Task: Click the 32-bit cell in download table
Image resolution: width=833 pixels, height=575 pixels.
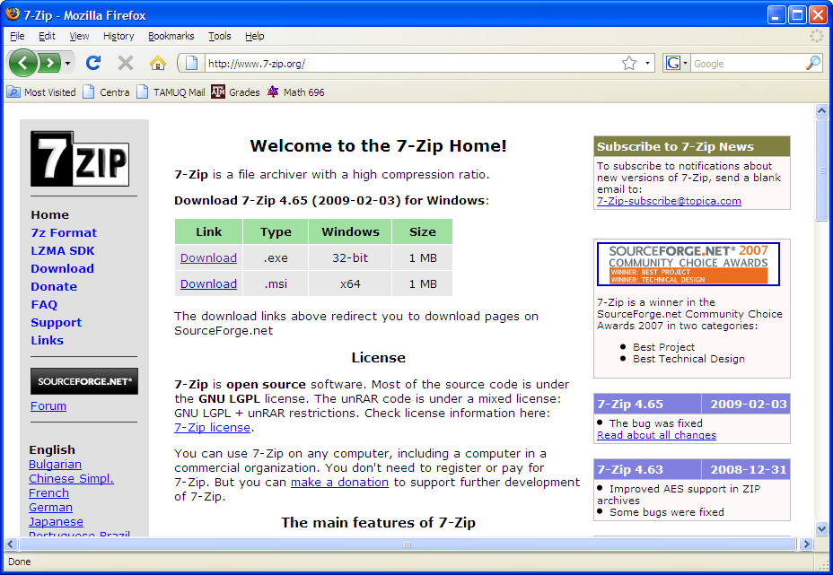Action: [350, 258]
